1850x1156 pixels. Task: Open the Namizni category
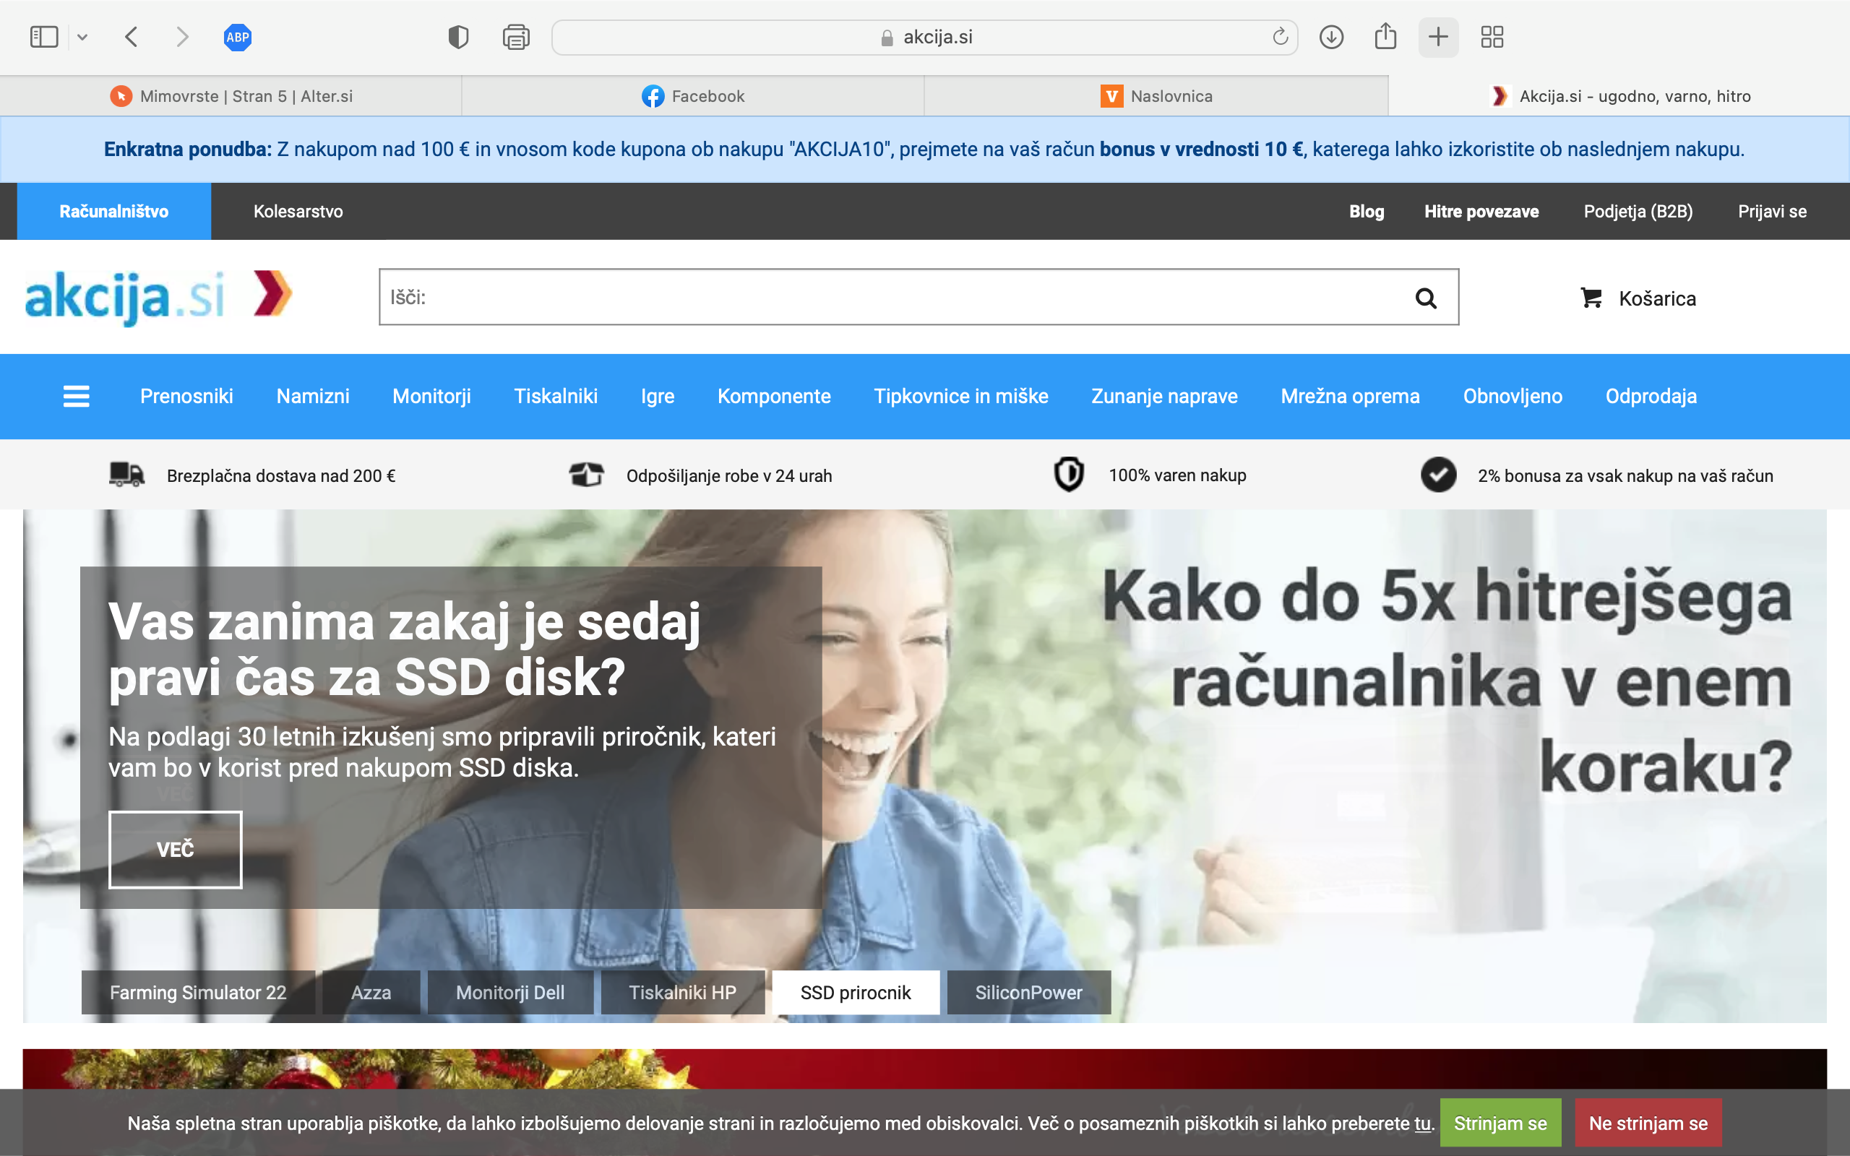coord(313,396)
